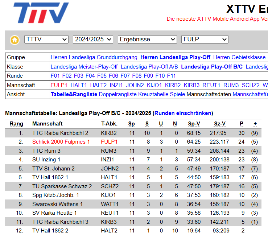Select team SCHZ2 in Mannschaft row
Screen dimensions: 268x243
251,85
